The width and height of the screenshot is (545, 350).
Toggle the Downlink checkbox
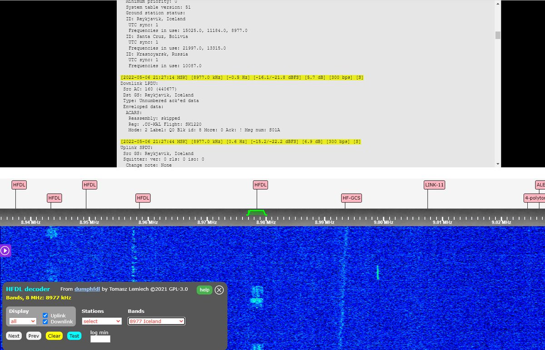[45, 321]
